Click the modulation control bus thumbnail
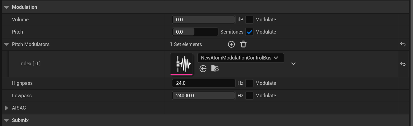413x126 pixels. (182, 64)
